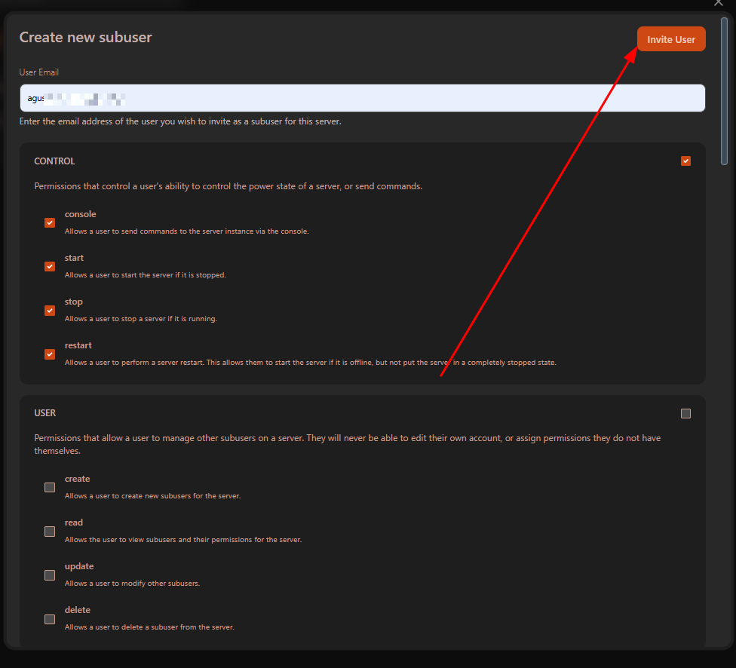736x668 pixels.
Task: Enable all USER permissions via header checkbox
Action: point(685,413)
